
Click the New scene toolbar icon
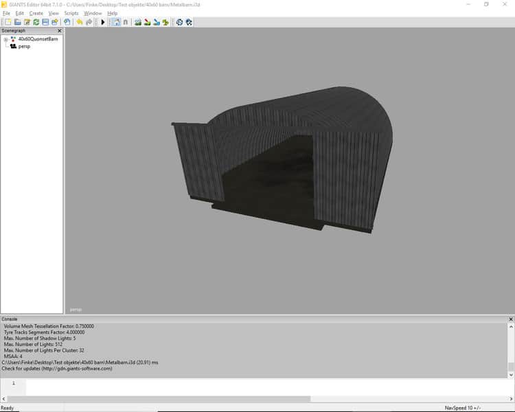[x=8, y=22]
